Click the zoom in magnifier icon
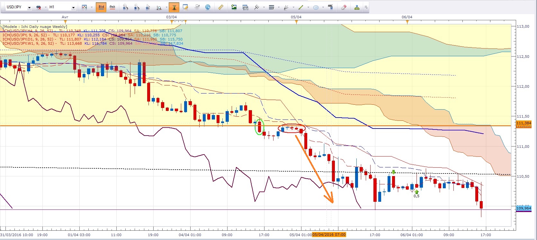The width and height of the screenshot is (537, 240). (126, 7)
